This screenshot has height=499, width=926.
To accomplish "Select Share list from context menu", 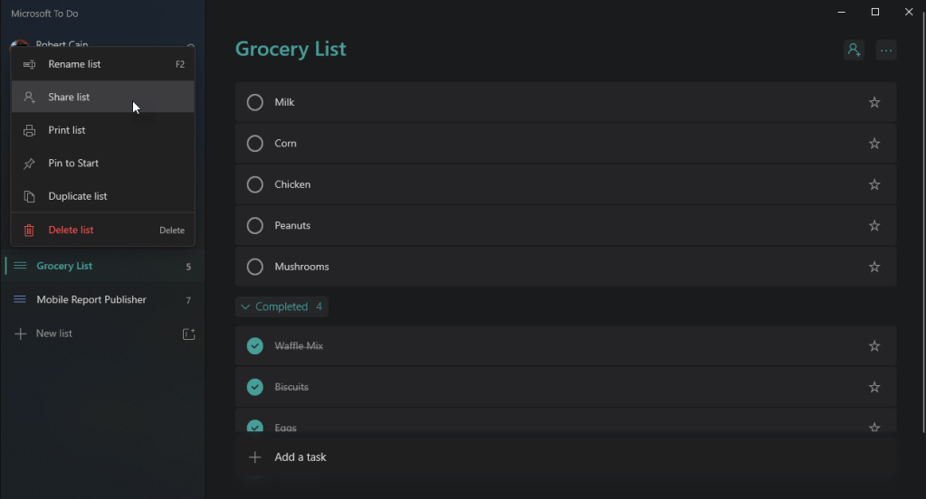I will 69,98.
